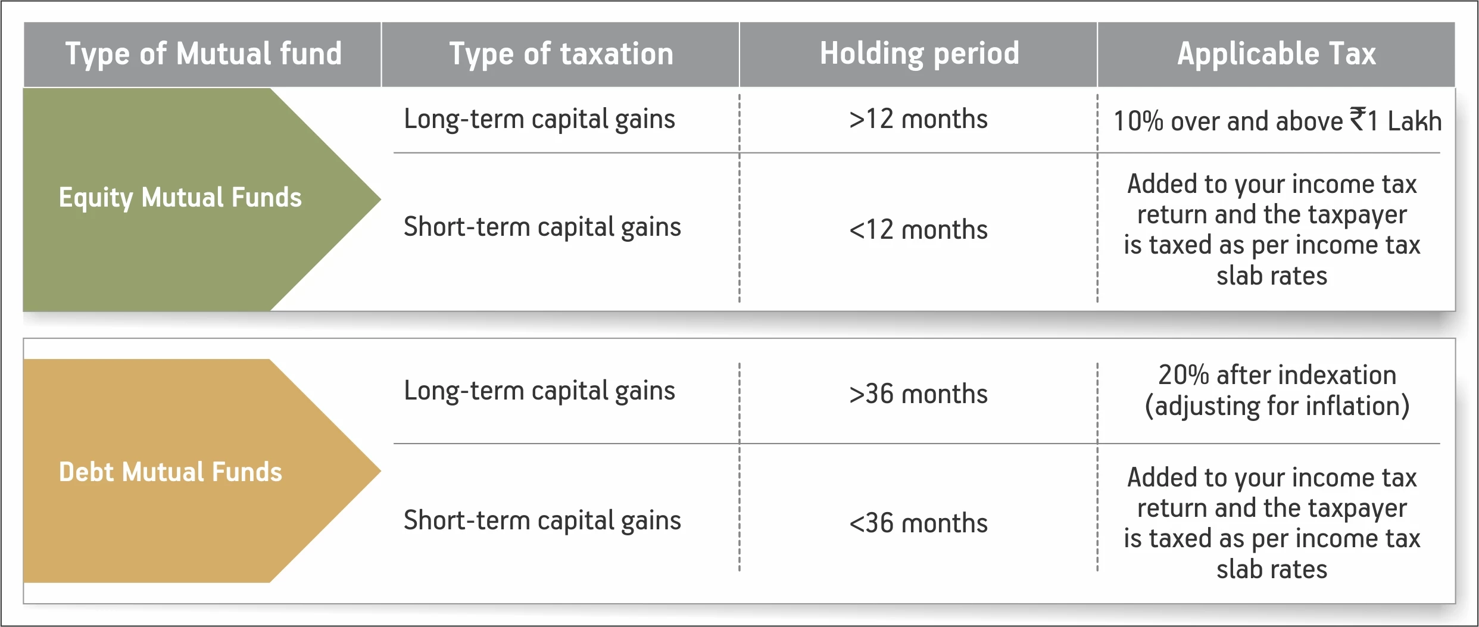Select '10% over and above ₹1 Lakh' text
Image resolution: width=1479 pixels, height=627 pixels.
(x=1278, y=120)
